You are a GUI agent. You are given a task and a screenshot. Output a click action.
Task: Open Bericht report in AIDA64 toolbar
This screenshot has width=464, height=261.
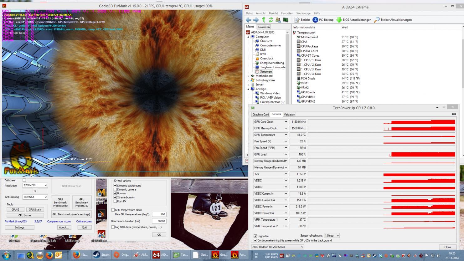(302, 20)
